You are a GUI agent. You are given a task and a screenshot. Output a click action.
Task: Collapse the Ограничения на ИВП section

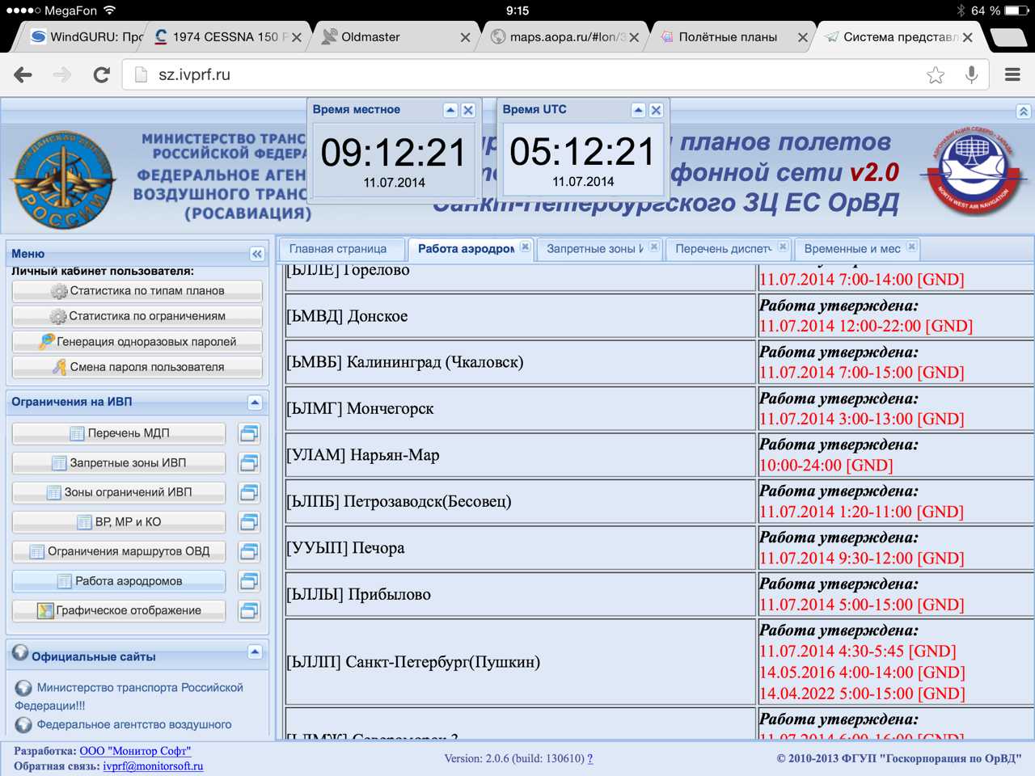[255, 402]
